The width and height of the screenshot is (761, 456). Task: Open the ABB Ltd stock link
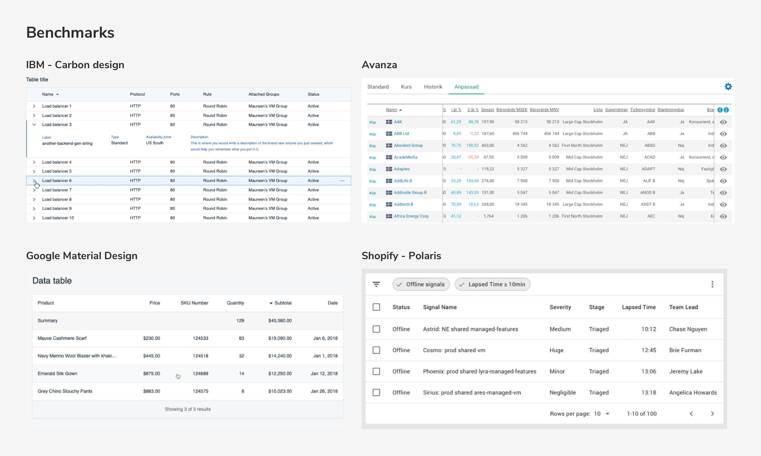click(401, 133)
